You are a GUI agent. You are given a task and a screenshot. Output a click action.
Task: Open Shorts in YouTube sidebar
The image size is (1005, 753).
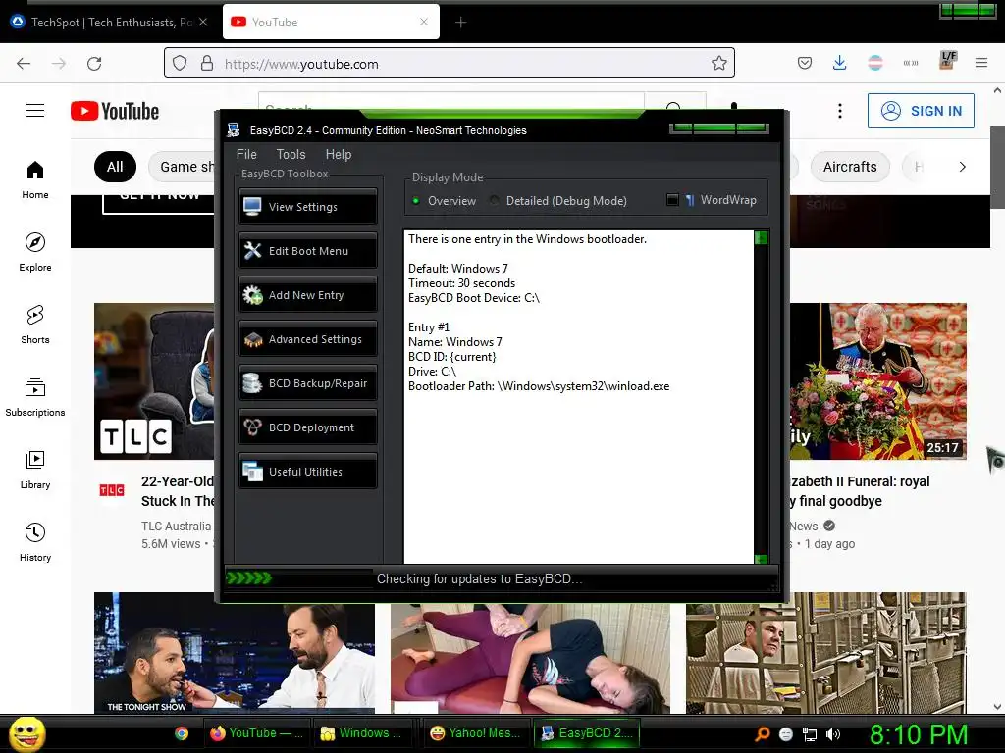point(35,325)
